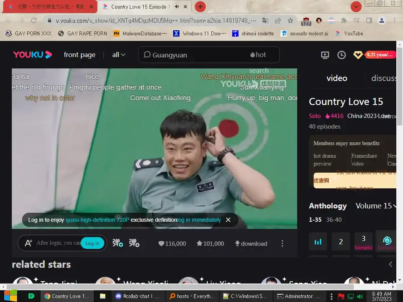Close the Country Love 15 Episode tab
Viewport: 403px width, 302px height.
(x=185, y=7)
